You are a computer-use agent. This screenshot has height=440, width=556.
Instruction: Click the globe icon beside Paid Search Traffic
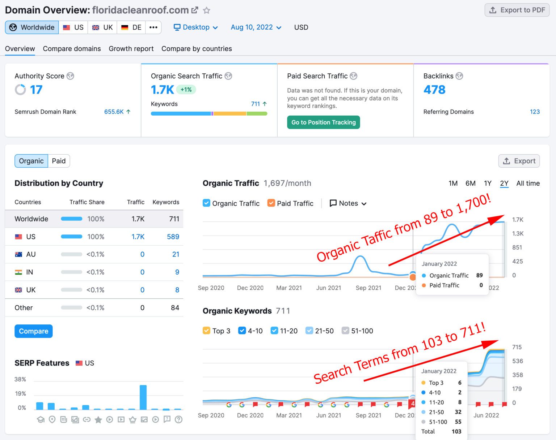[354, 76]
